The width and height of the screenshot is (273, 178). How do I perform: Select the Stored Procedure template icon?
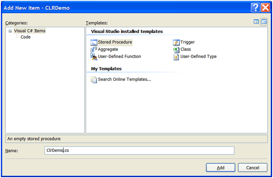pos(94,42)
